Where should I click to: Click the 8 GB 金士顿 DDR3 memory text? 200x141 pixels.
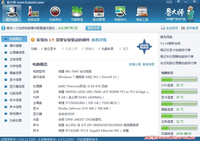(x=81, y=97)
